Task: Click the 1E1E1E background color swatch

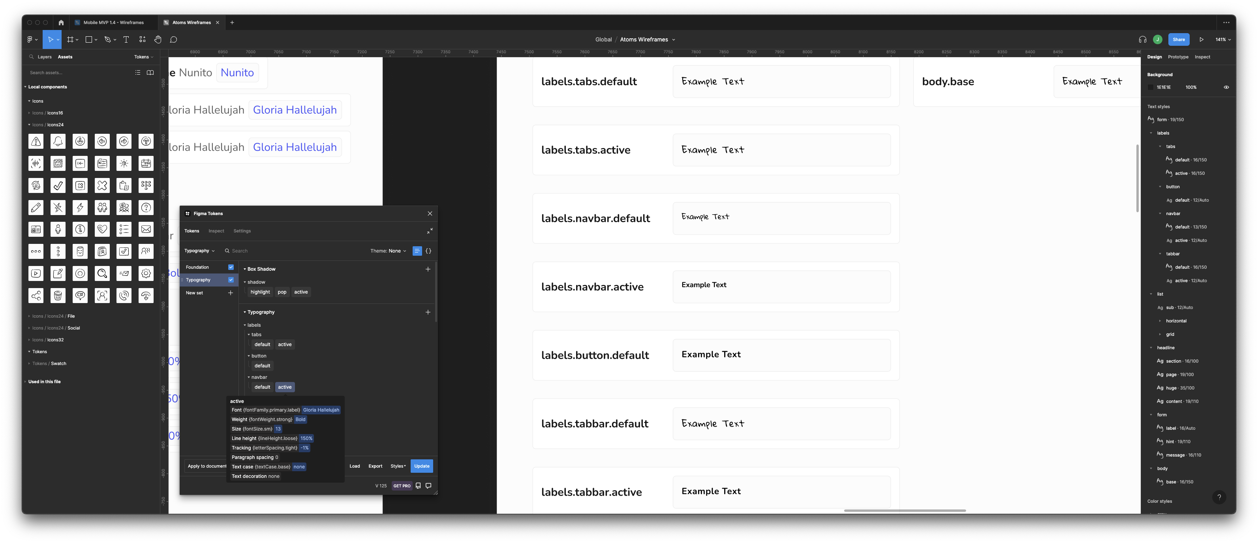Action: [1151, 87]
